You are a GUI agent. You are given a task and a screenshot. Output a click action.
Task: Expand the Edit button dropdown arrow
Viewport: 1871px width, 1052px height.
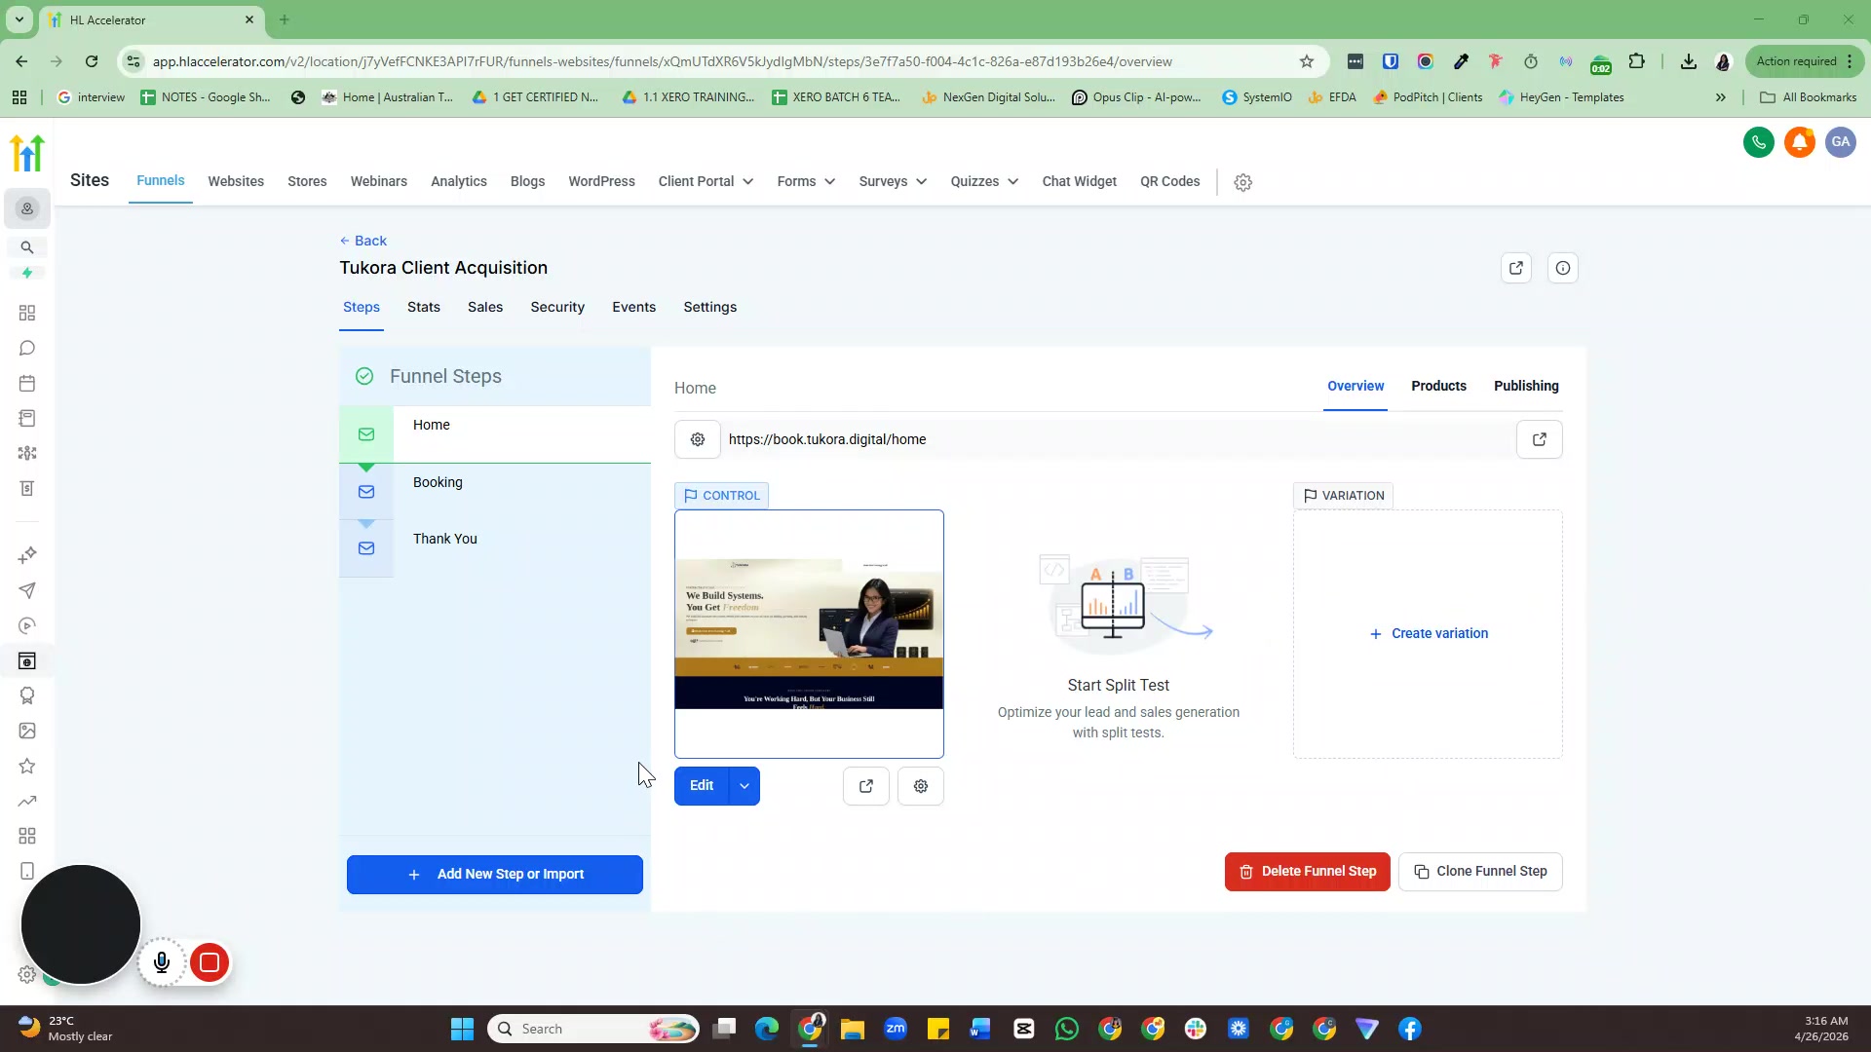(745, 786)
